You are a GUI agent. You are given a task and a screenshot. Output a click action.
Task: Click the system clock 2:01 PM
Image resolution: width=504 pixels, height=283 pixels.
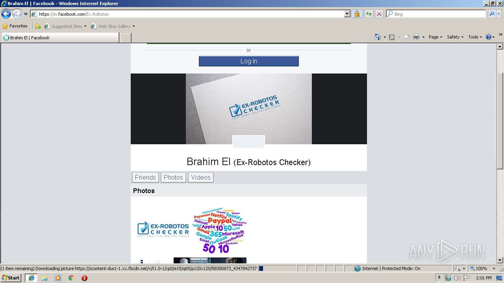(484, 278)
